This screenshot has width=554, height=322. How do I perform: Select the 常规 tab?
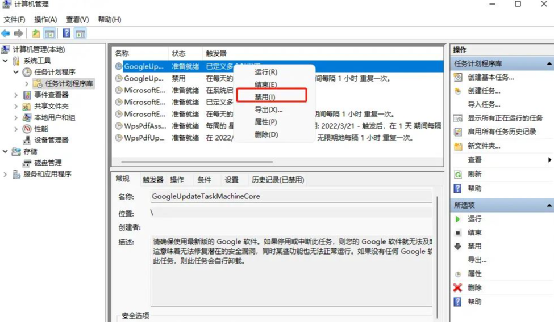coord(123,179)
